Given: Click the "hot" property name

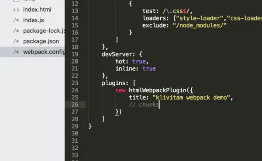Looking at the screenshot, I should point(120,61).
